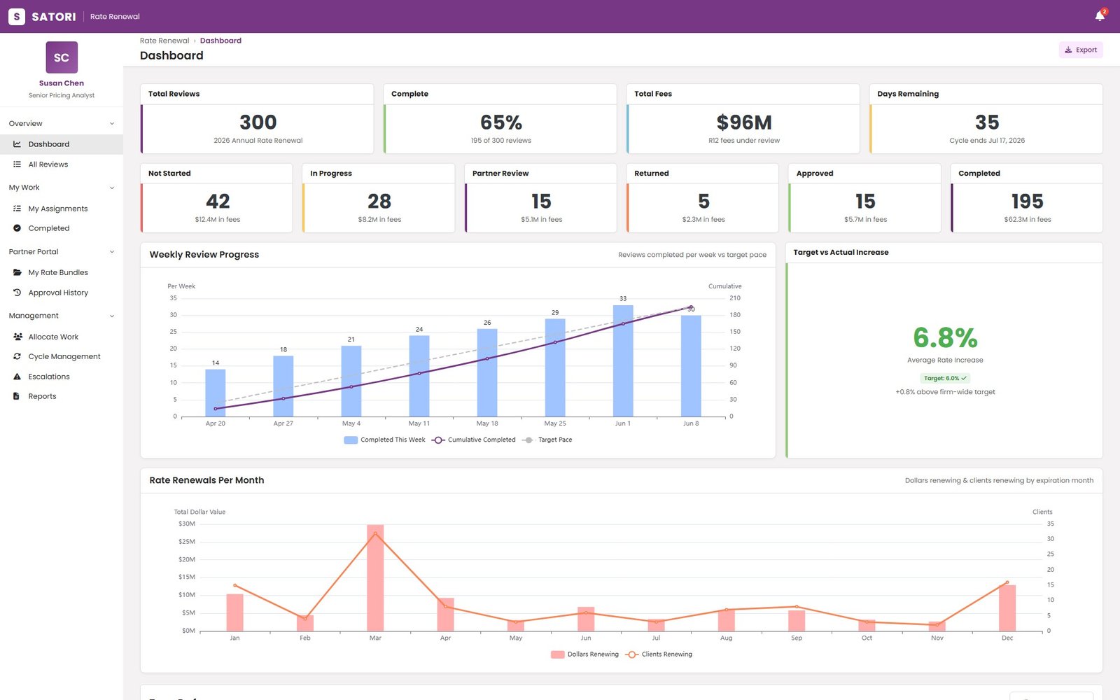1120x700 pixels.
Task: Click the Days Remaining 35 card
Action: [986, 119]
